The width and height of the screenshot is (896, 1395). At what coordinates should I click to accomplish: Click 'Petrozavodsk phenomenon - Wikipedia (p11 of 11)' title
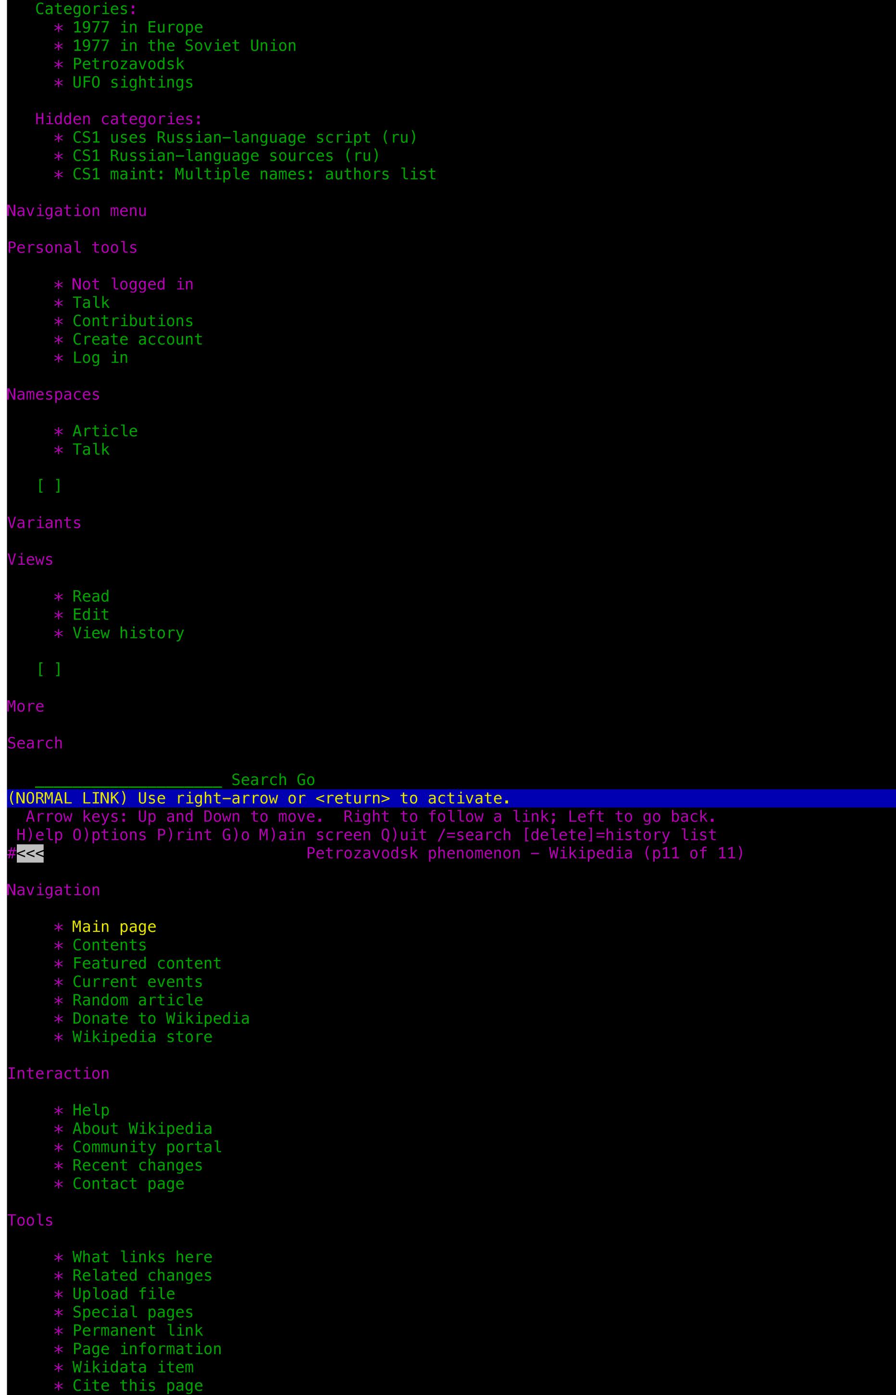point(525,853)
